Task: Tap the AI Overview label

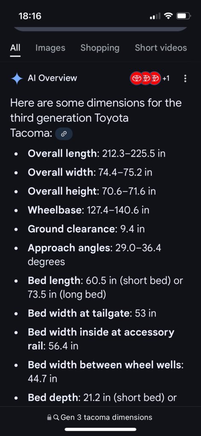Action: click(x=52, y=78)
